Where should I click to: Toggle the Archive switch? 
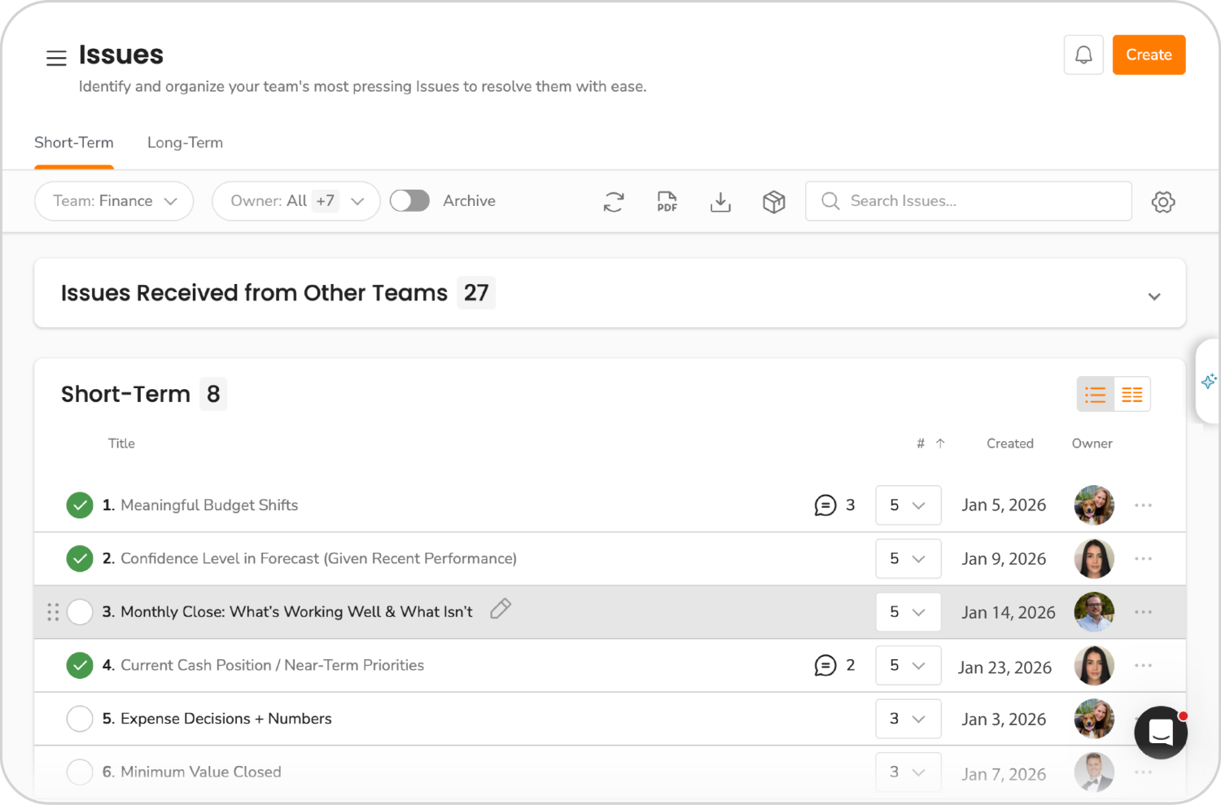(409, 201)
